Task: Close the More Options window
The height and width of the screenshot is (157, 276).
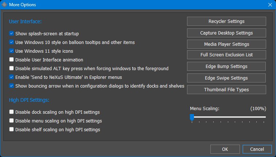Action: coord(270,5)
